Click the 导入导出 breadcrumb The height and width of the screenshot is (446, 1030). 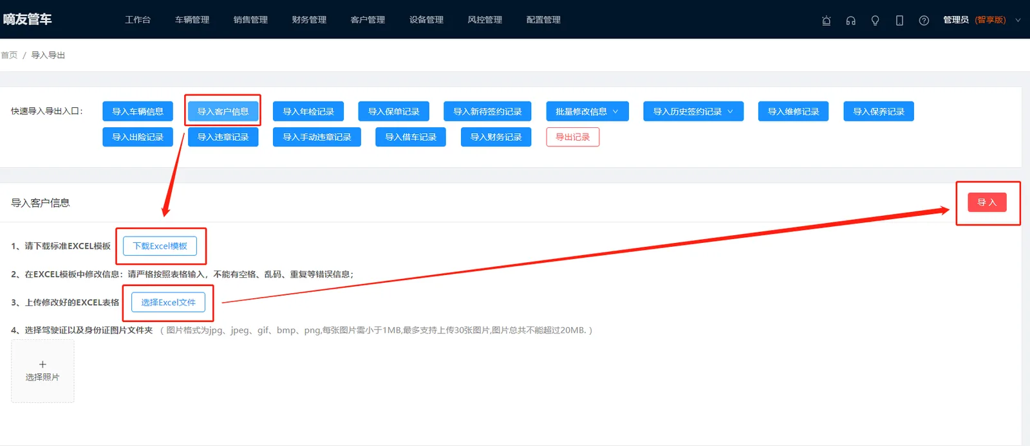pyautogui.click(x=48, y=55)
